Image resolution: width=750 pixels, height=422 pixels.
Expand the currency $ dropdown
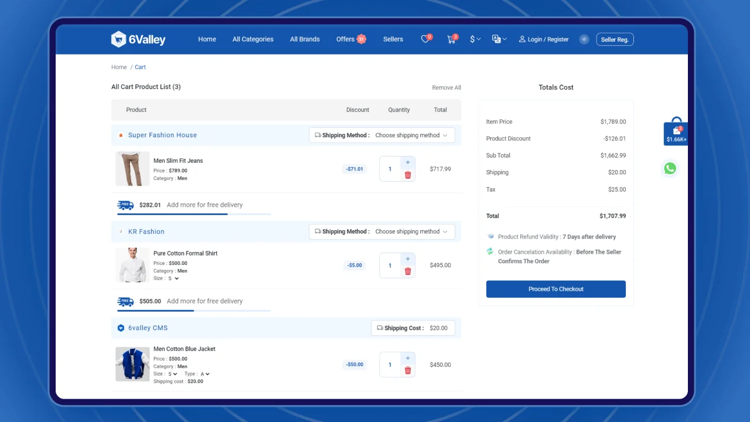pyautogui.click(x=475, y=39)
